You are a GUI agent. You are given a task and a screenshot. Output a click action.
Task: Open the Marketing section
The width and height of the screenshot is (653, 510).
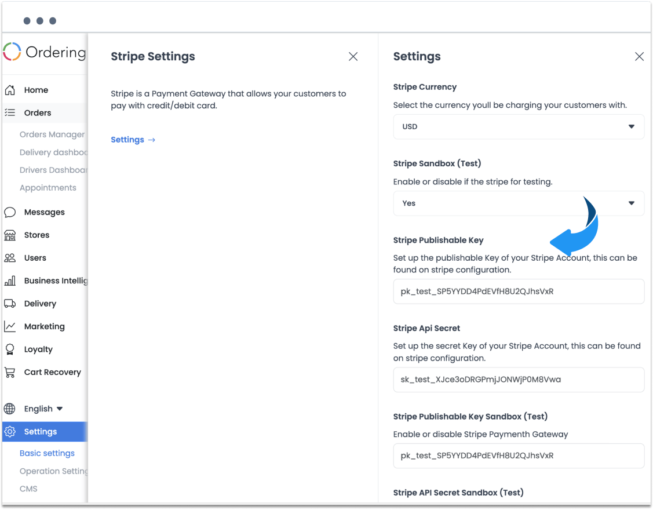[x=45, y=326]
